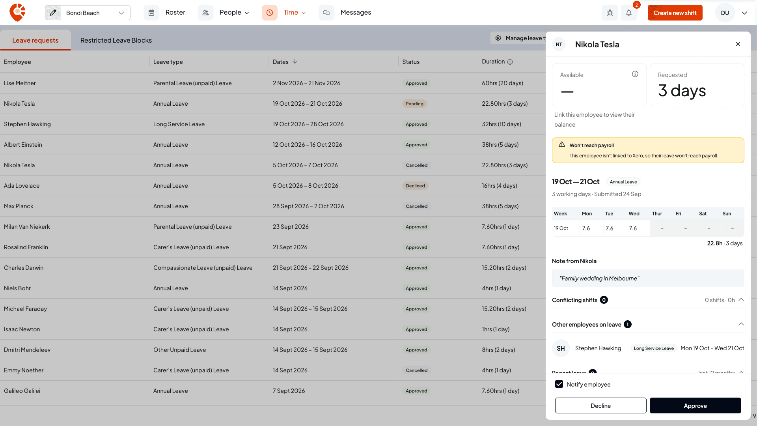The image size is (757, 426).
Task: Open Albert Einstein Annual Leave row
Action: [273, 145]
